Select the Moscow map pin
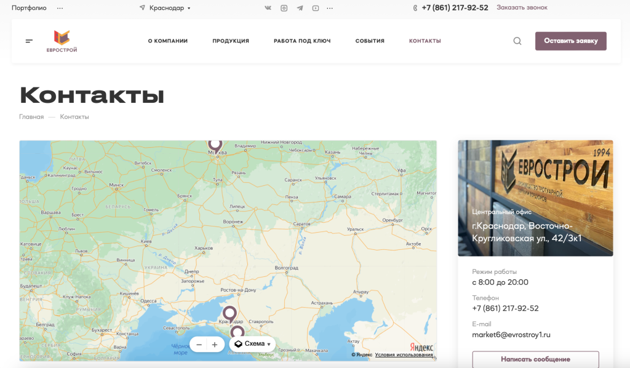Screen dimensions: 630x368 (215, 144)
